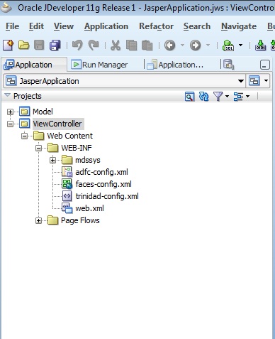Open the Navigate menu

click(239, 26)
